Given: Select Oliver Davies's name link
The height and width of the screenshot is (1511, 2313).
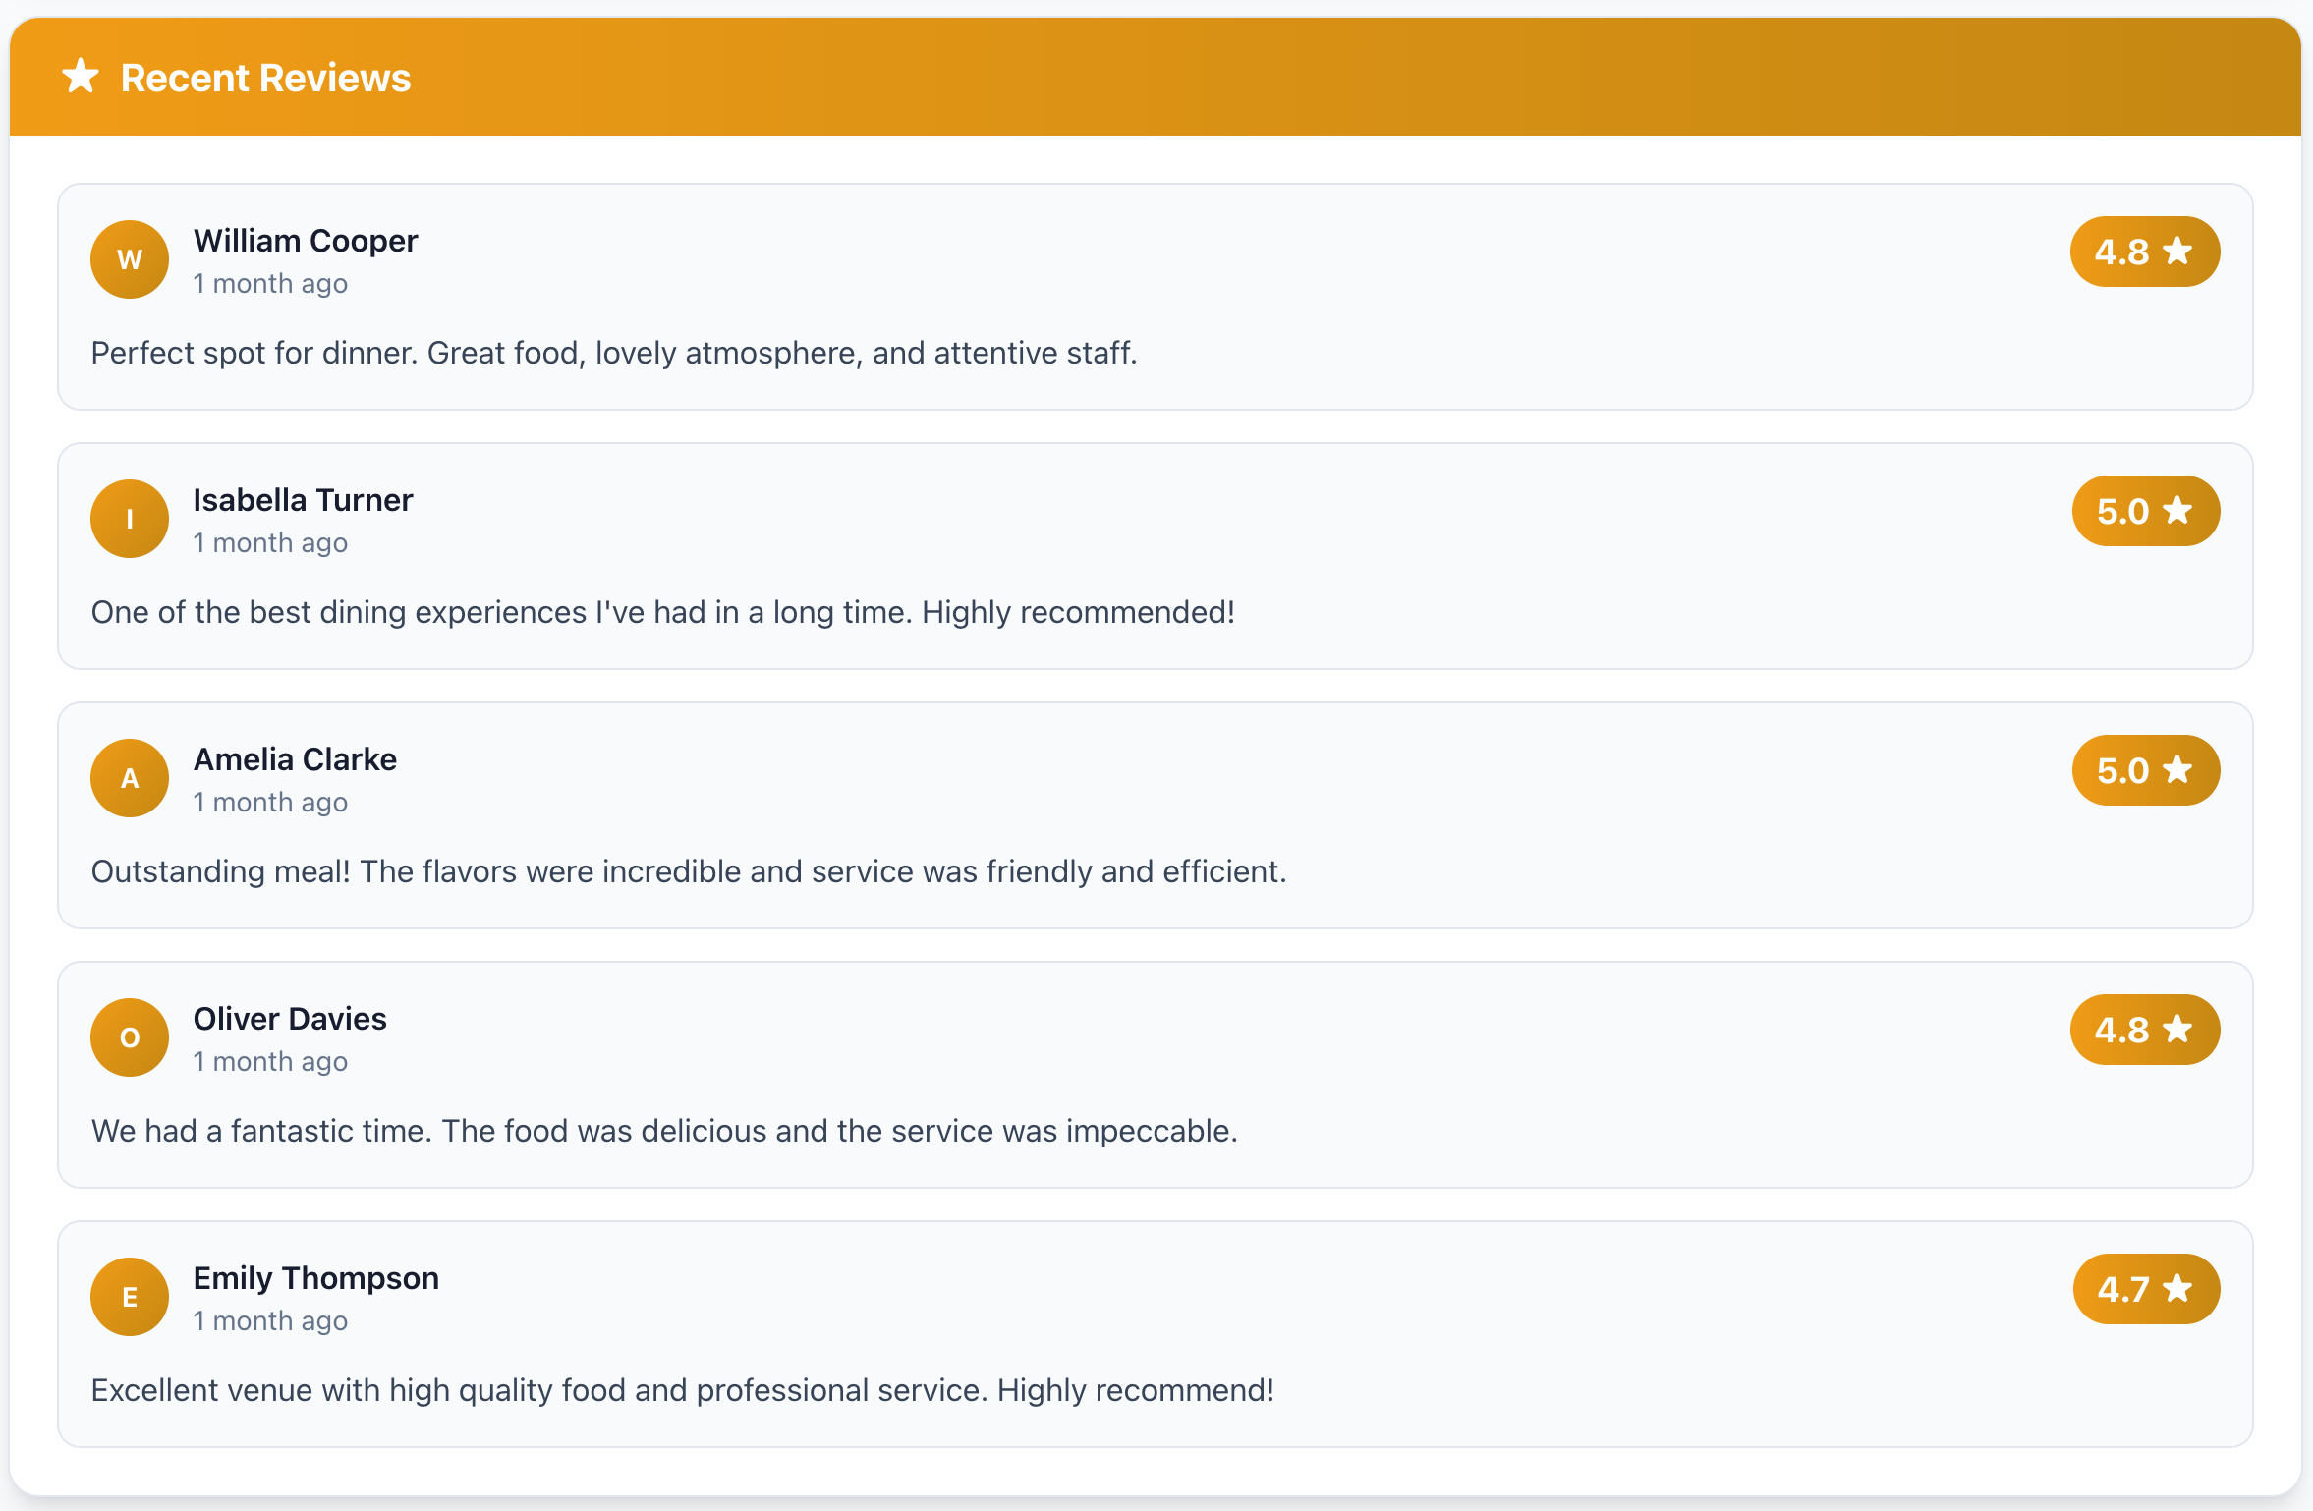Looking at the screenshot, I should pos(290,1019).
